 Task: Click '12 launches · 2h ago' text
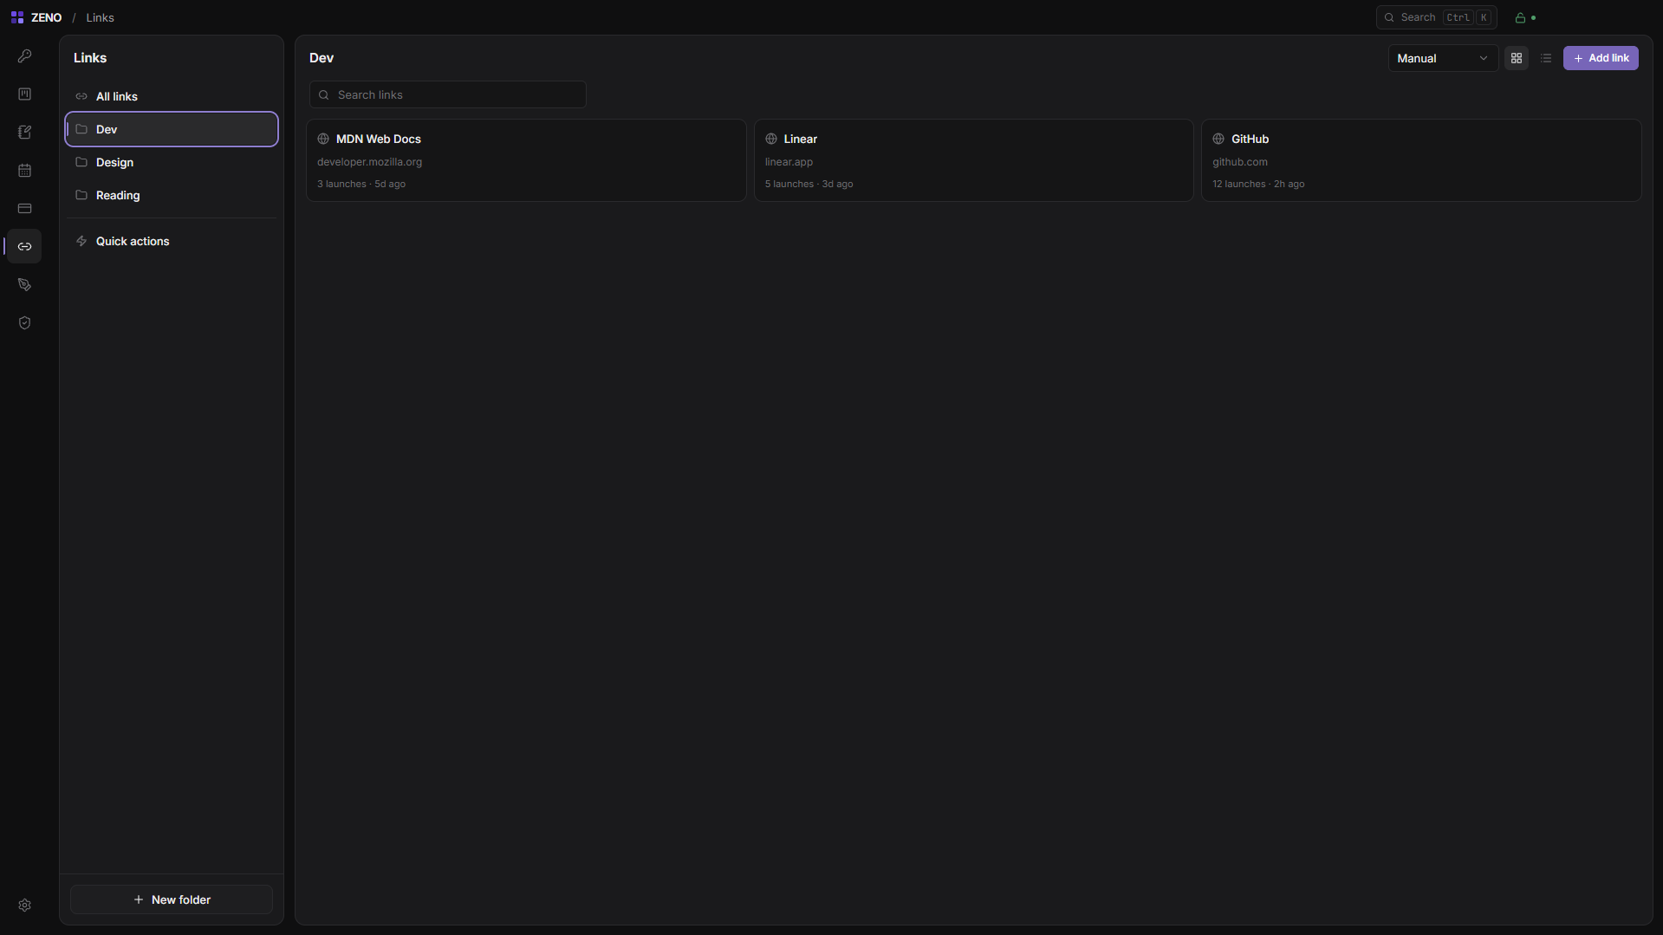[x=1258, y=184]
